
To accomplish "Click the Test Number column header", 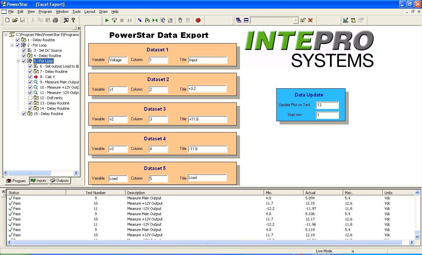I will pyautogui.click(x=96, y=193).
